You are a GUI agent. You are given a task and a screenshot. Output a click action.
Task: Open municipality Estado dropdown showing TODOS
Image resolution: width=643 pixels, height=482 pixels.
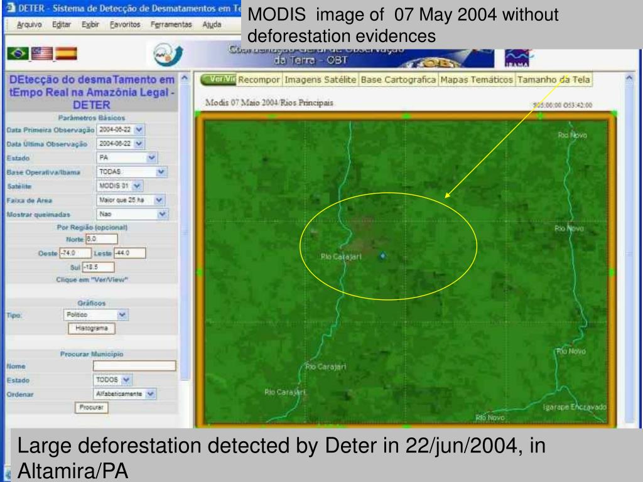coord(126,380)
